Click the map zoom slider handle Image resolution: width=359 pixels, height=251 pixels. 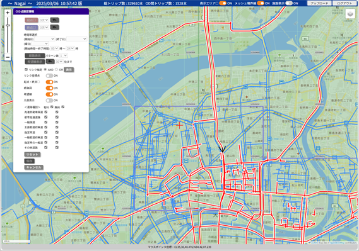[8, 25]
